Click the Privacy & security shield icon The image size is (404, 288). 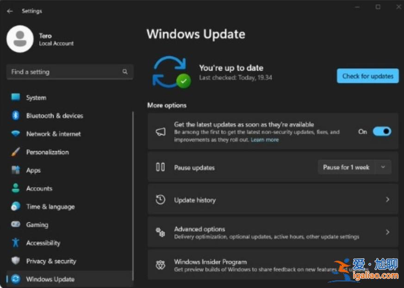tap(16, 261)
